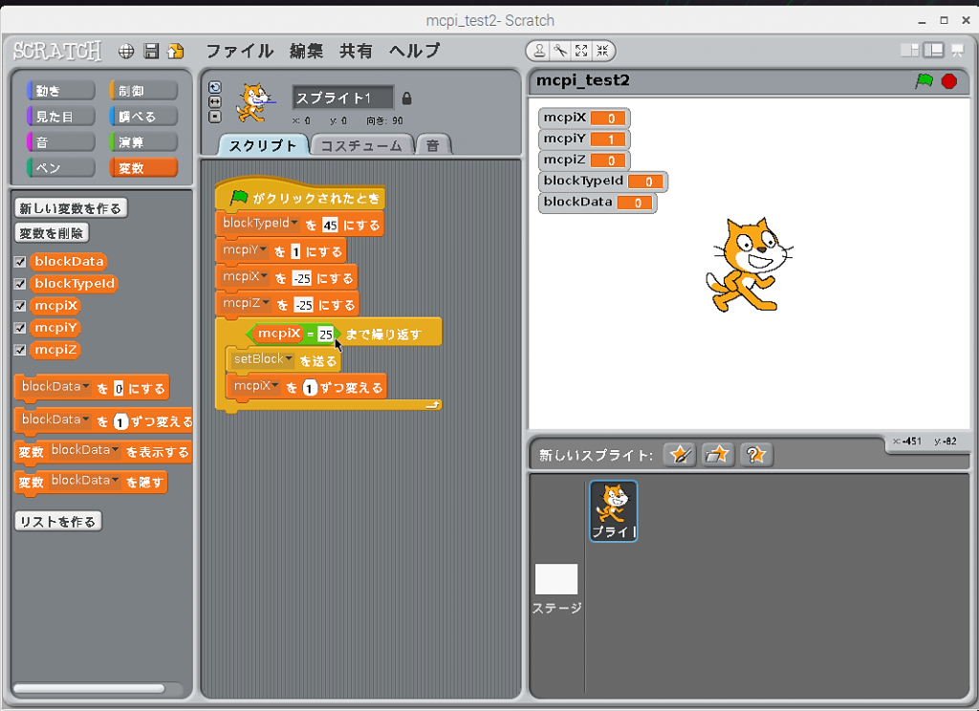Select the 見た目 block category

pyautogui.click(x=60, y=116)
